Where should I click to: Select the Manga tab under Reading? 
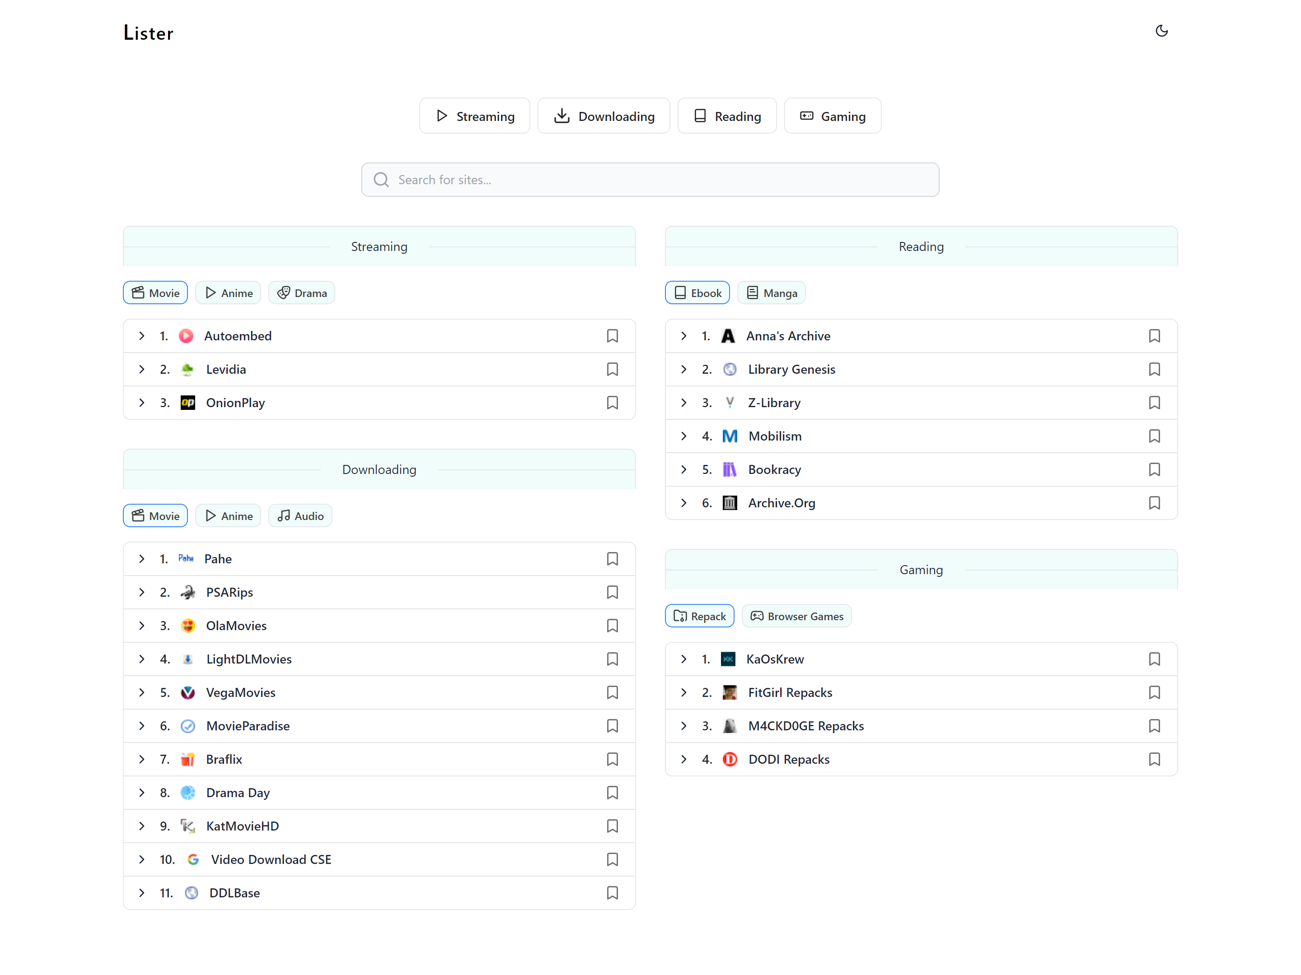(772, 293)
